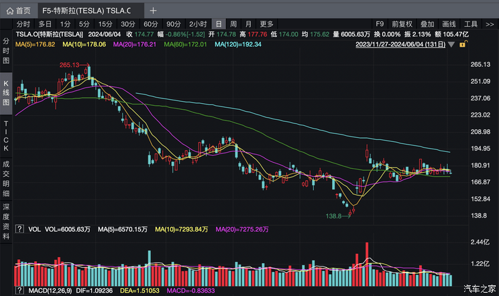Viewport: 499px width, 296px height.
Task: Click the MACD=-0.83633 value
Action: pyautogui.click(x=190, y=291)
